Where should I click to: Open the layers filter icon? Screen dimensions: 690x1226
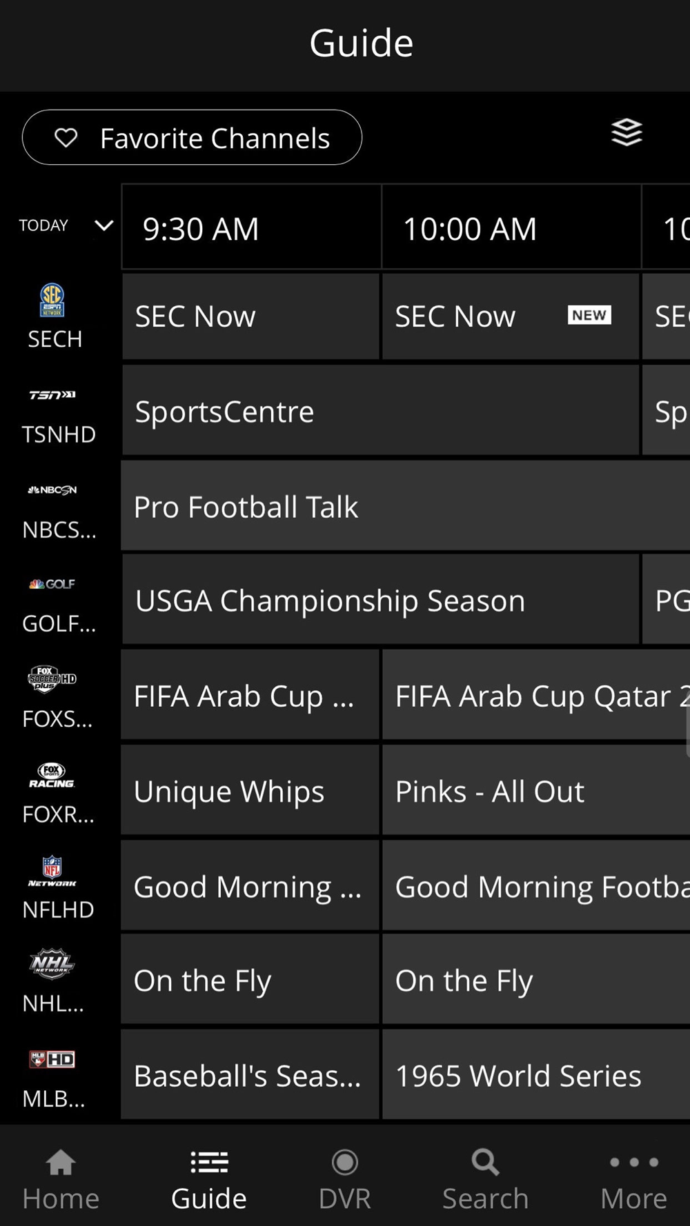coord(627,132)
